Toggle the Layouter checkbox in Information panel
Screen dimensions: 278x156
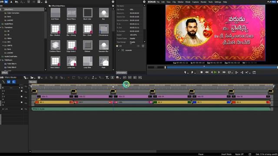[119, 50]
